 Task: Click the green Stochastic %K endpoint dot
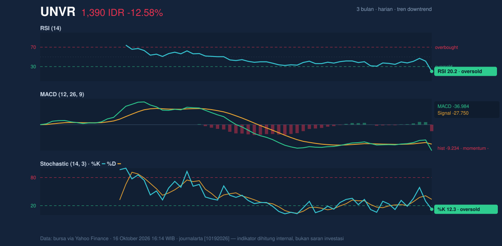(x=432, y=209)
